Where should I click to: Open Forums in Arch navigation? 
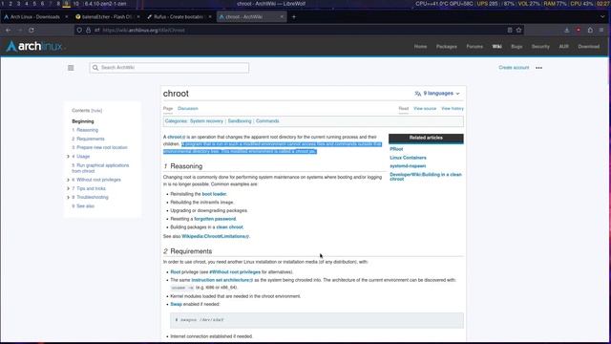point(474,47)
